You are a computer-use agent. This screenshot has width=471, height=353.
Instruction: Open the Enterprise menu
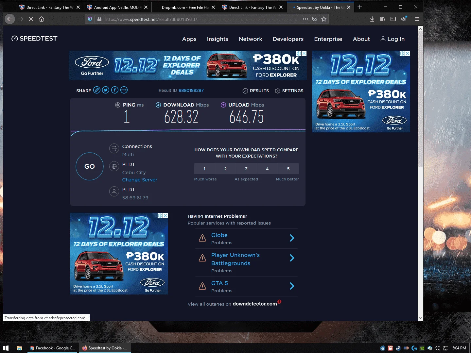(328, 39)
